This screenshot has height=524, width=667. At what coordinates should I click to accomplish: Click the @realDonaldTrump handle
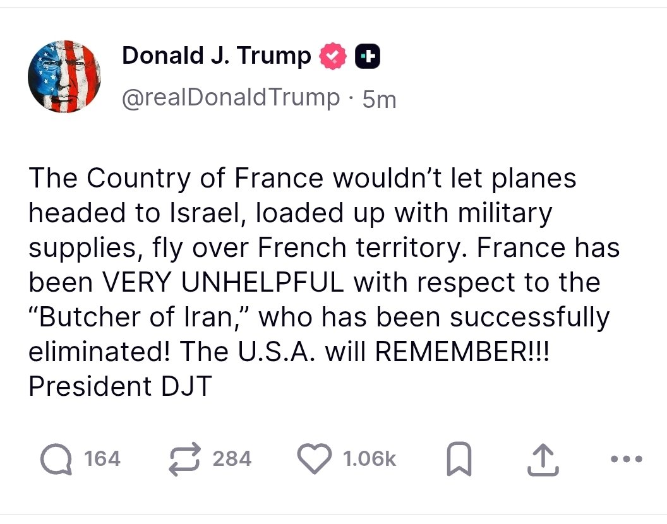click(x=231, y=98)
